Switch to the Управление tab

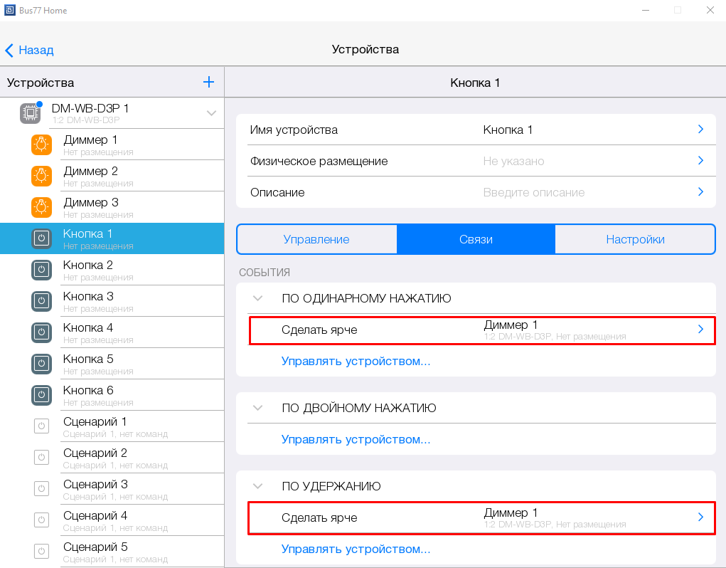[316, 239]
